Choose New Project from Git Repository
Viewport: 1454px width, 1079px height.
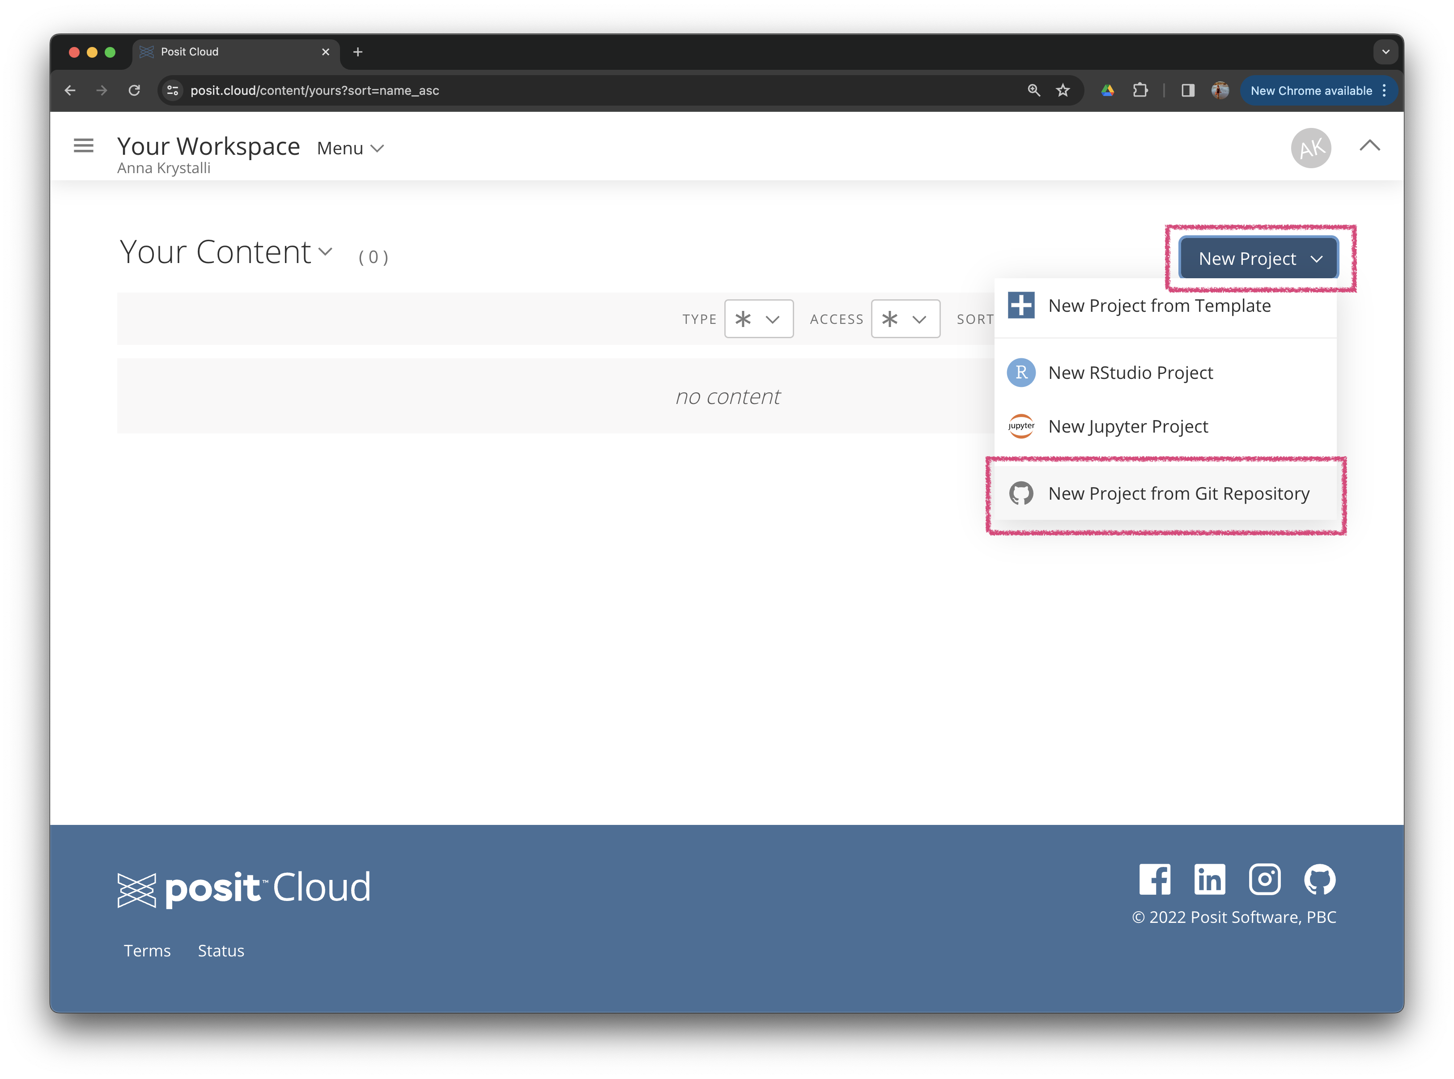(1165, 494)
